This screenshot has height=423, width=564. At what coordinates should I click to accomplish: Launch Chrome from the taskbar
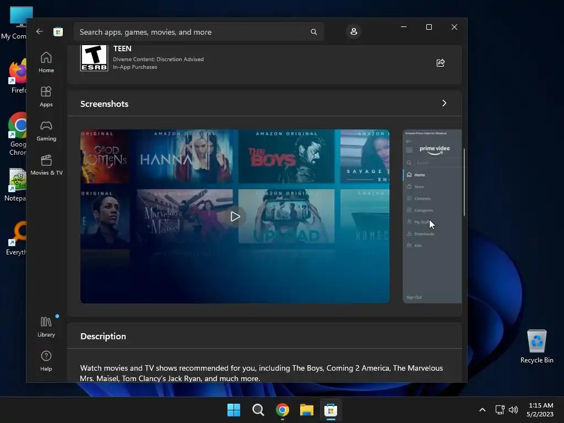click(283, 410)
